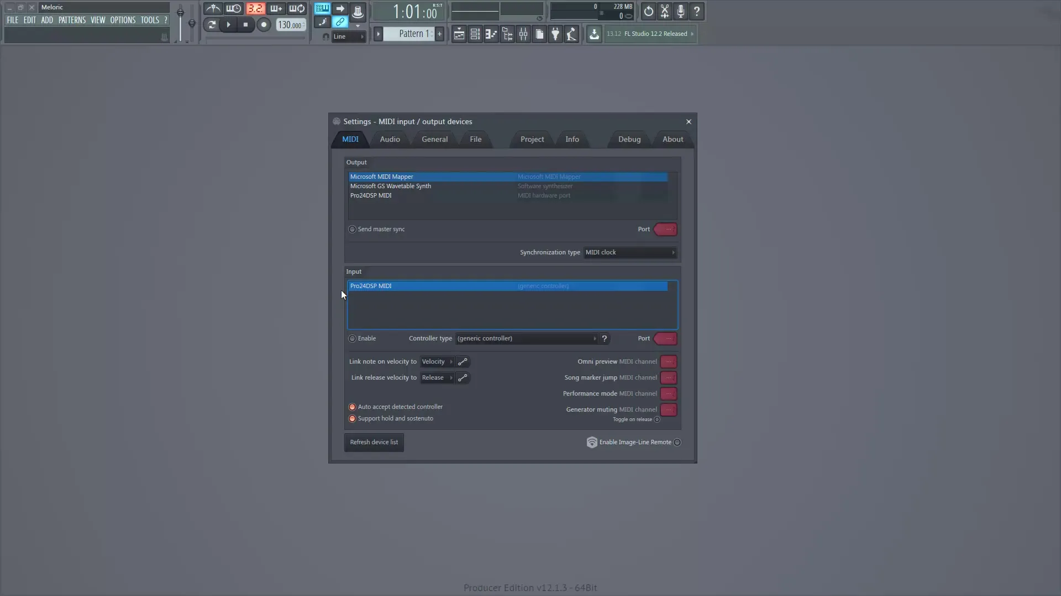Image resolution: width=1061 pixels, height=596 pixels.
Task: Click the undo history circular arrow icon
Action: (648, 11)
